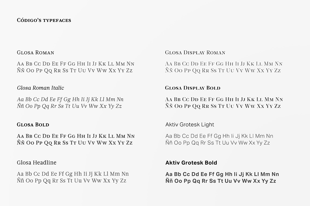Image resolution: width=310 pixels, height=206 pixels.
Task: Click the "Código's typefaces" title
Action: click(44, 20)
